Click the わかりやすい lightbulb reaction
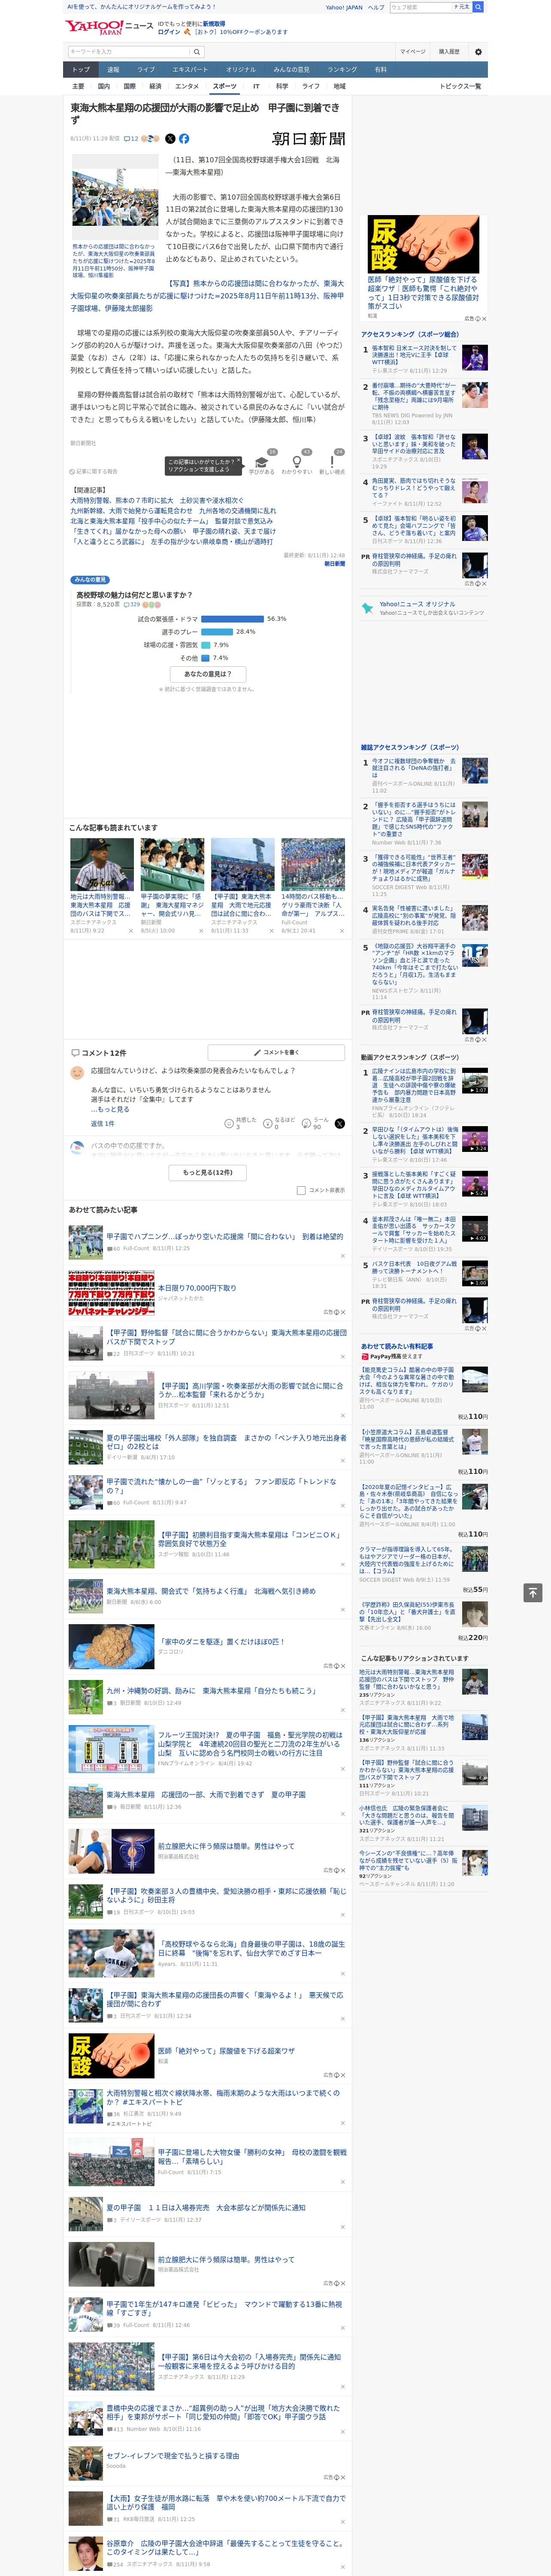The width and height of the screenshot is (551, 2576). pos(296,462)
